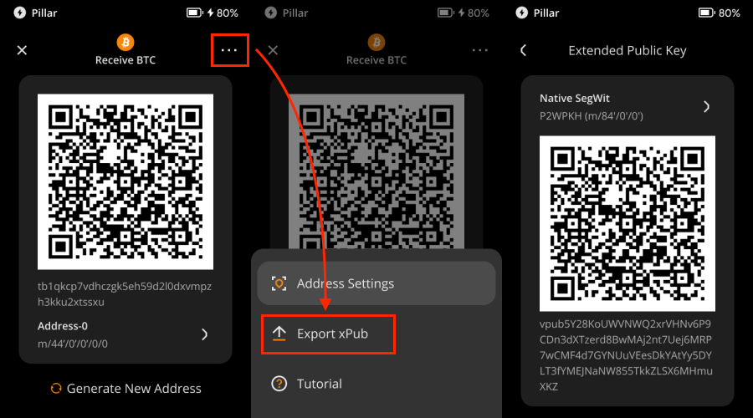
Task: Click the Export xPub upload icon
Action: pos(279,334)
